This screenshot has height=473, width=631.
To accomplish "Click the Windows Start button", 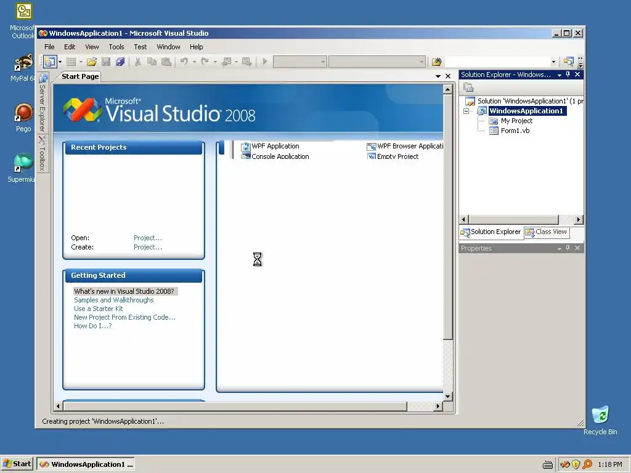I will pyautogui.click(x=17, y=464).
